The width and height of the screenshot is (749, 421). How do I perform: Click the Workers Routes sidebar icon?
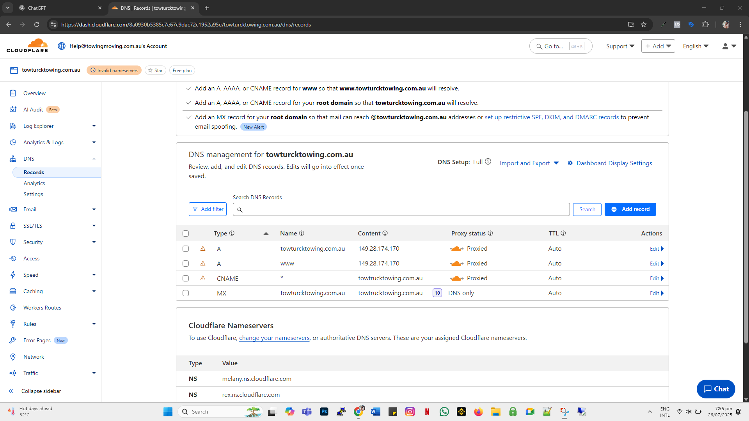[13, 308]
